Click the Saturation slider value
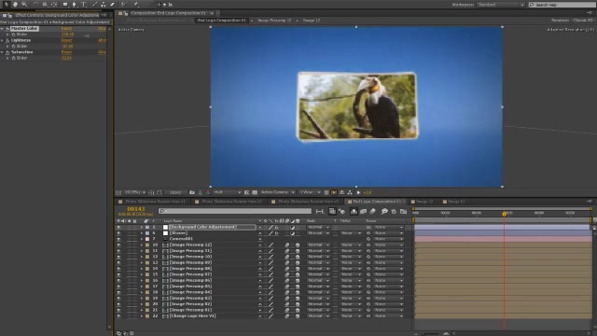597x336 pixels. tap(66, 58)
